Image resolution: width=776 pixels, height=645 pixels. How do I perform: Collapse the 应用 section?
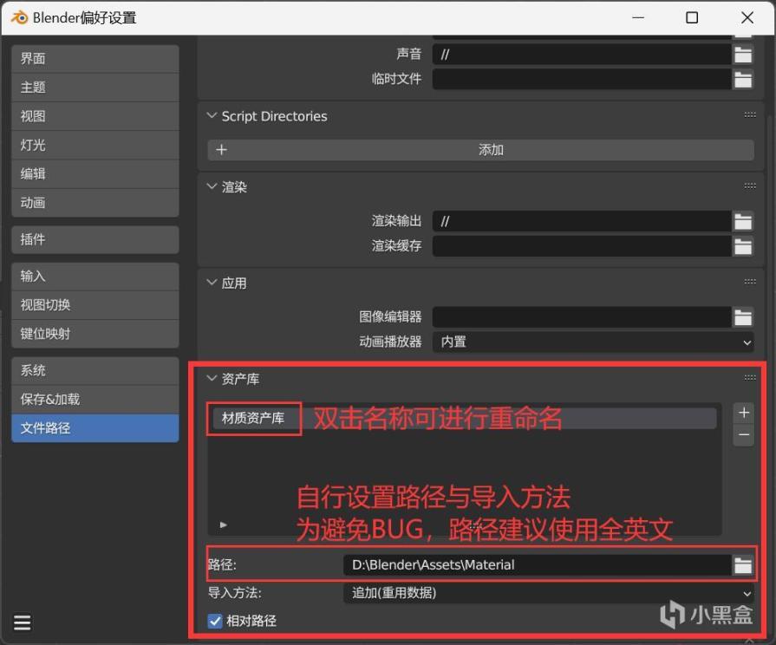212,283
